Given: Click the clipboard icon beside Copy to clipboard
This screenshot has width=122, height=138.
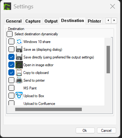Looking at the screenshot, I should coord(19,72).
